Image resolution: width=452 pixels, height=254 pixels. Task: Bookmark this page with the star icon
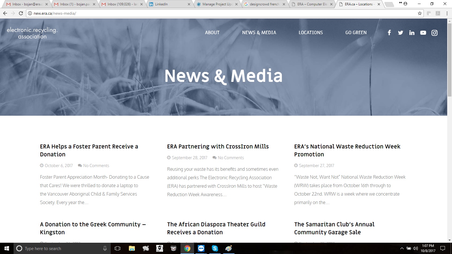(x=420, y=13)
